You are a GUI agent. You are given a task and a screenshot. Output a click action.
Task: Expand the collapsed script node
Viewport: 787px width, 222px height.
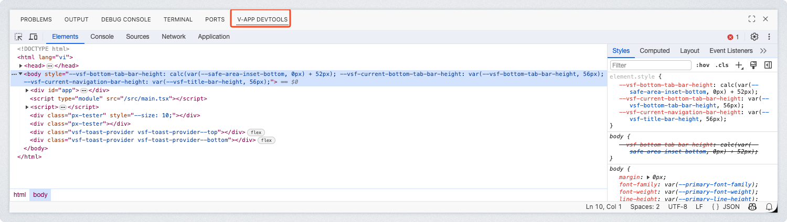(x=27, y=107)
